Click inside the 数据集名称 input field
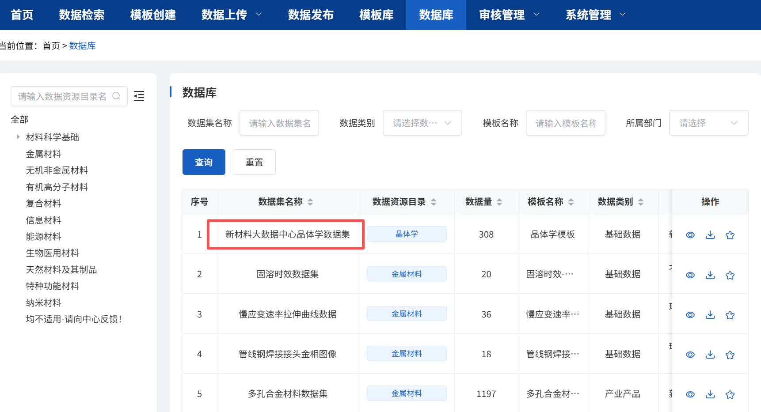Image resolution: width=761 pixels, height=412 pixels. pos(279,123)
